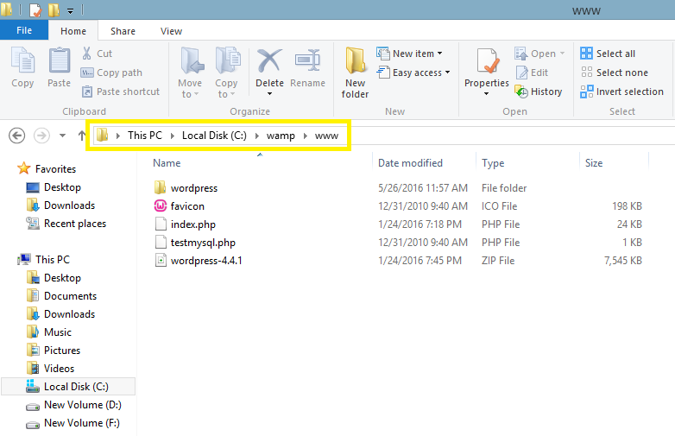Open the Open button dropdown

(x=562, y=54)
